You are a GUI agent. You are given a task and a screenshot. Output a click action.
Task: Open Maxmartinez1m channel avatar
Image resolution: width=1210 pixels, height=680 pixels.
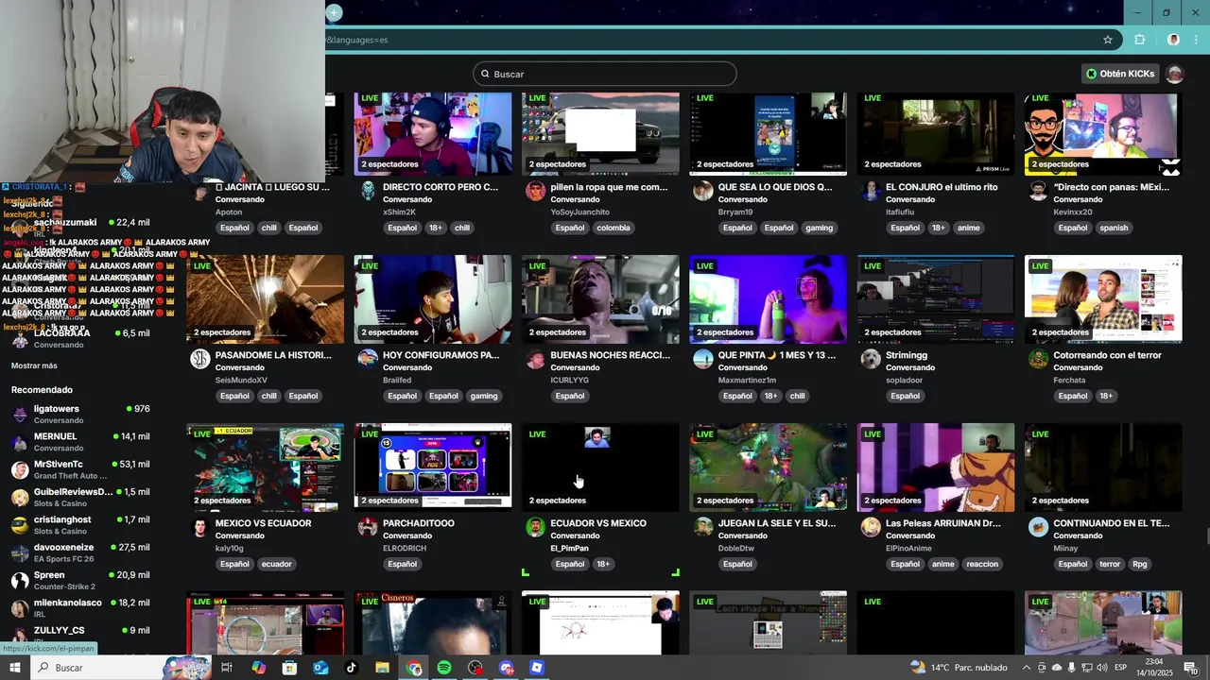tap(702, 359)
